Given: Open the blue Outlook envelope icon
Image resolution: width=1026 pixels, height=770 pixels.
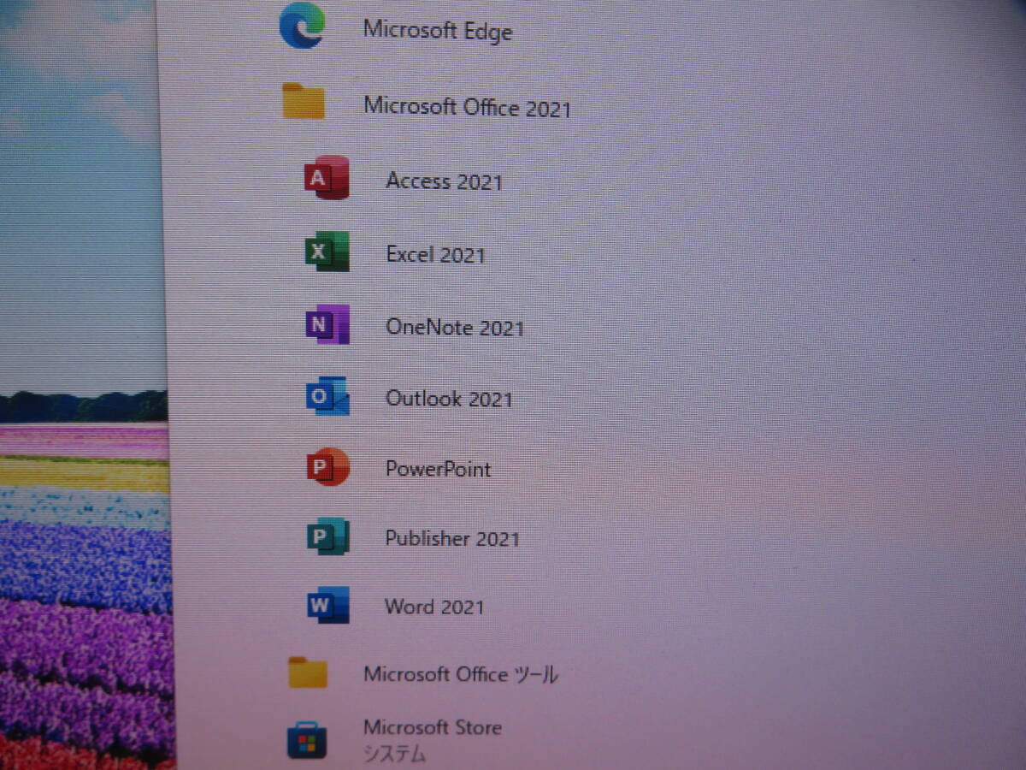Looking at the screenshot, I should tap(327, 396).
